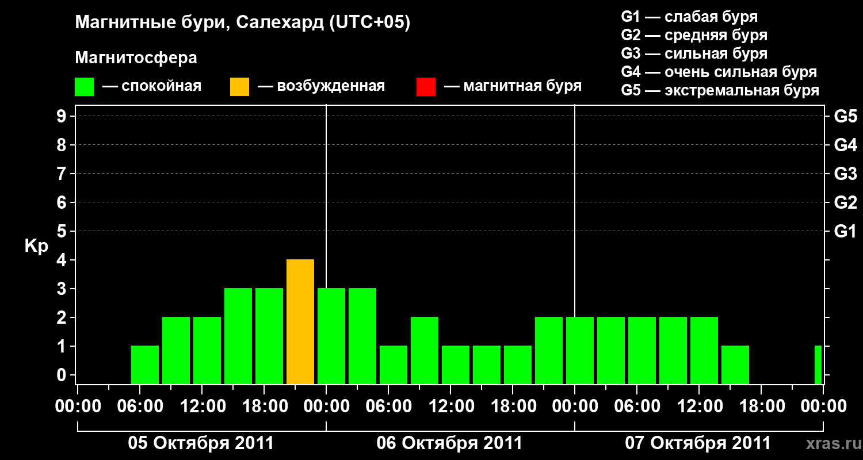Click the '— магнитная буря' legend label
The height and width of the screenshot is (460, 863).
tap(513, 86)
